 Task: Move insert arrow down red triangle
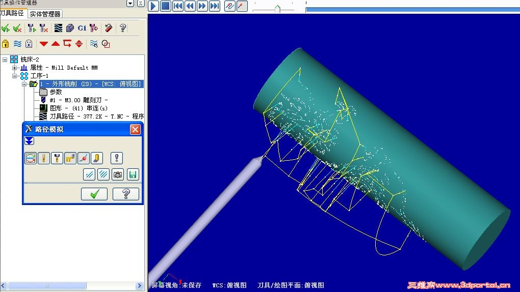coord(43,44)
